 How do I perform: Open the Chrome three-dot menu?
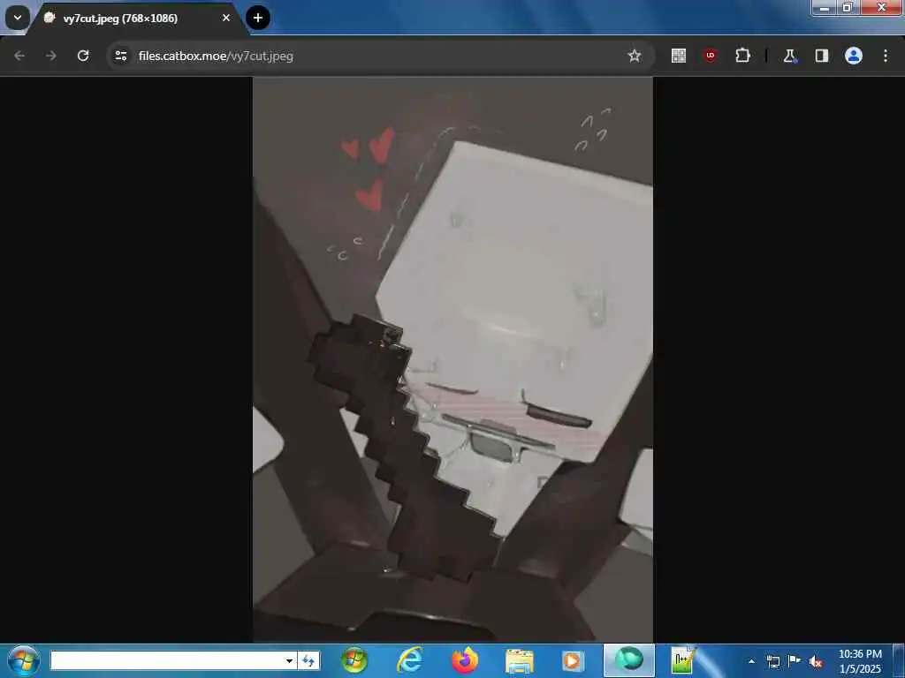886,56
